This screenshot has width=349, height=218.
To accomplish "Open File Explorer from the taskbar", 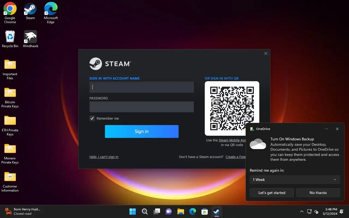I will (180, 211).
